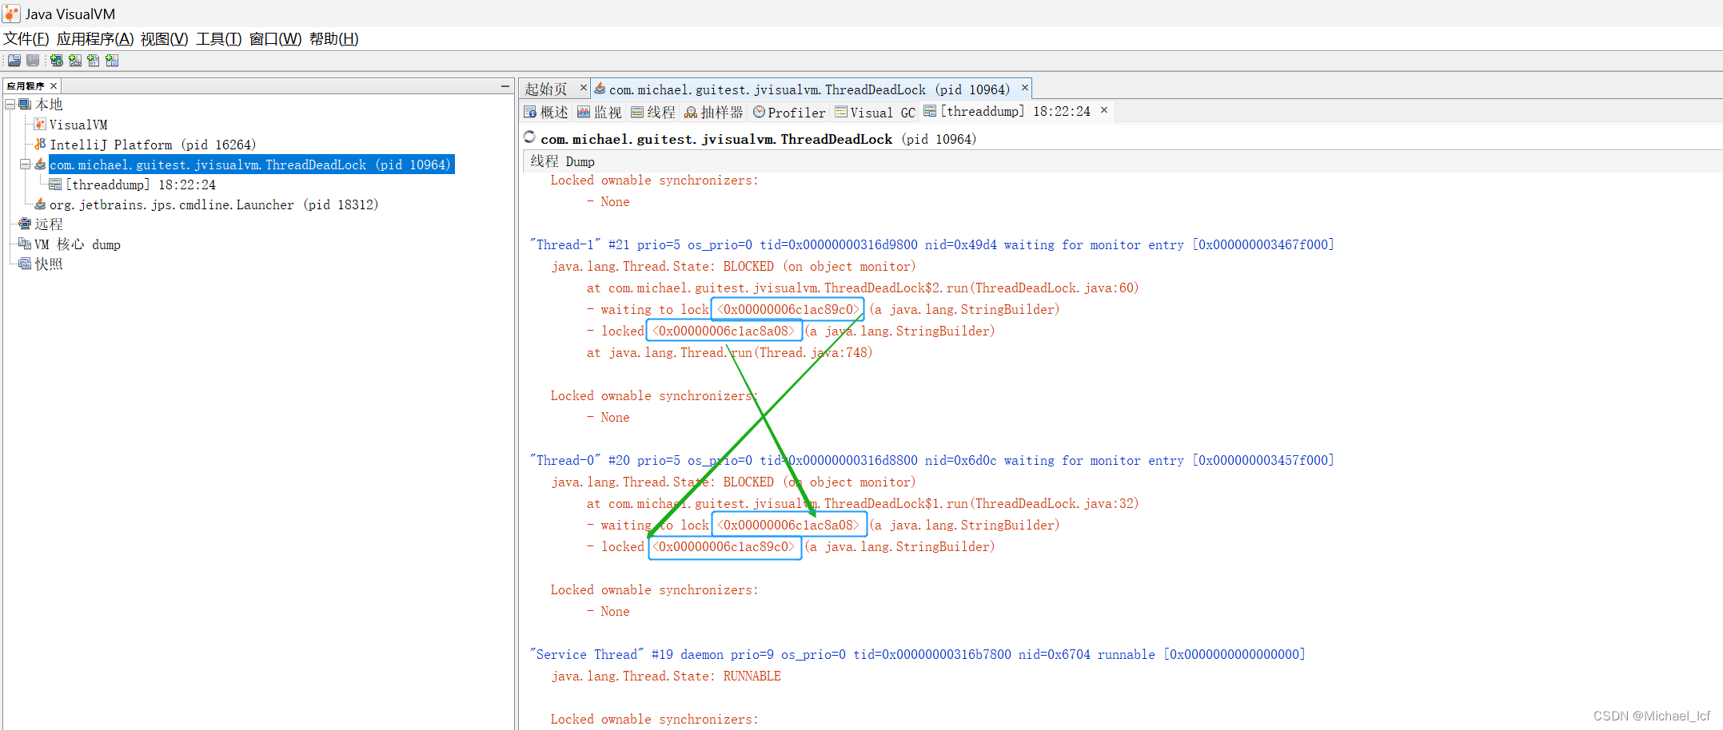Screen dimensions: 1723x730
Task: Click the "Thread-1" #21 header line
Action: tap(932, 244)
